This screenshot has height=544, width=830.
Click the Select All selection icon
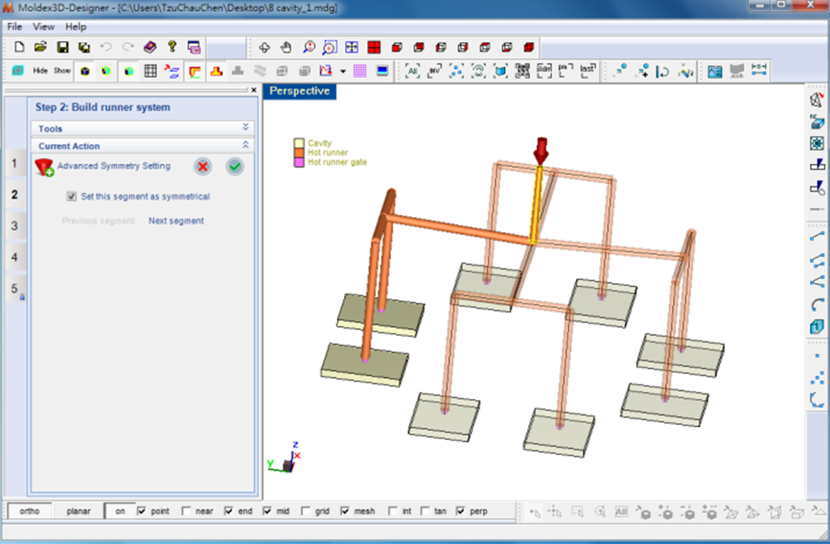[412, 71]
